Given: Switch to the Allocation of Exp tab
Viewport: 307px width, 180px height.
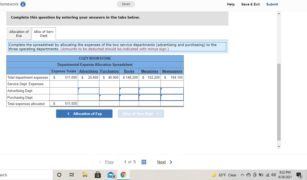Looking at the screenshot, I should pyautogui.click(x=19, y=33).
